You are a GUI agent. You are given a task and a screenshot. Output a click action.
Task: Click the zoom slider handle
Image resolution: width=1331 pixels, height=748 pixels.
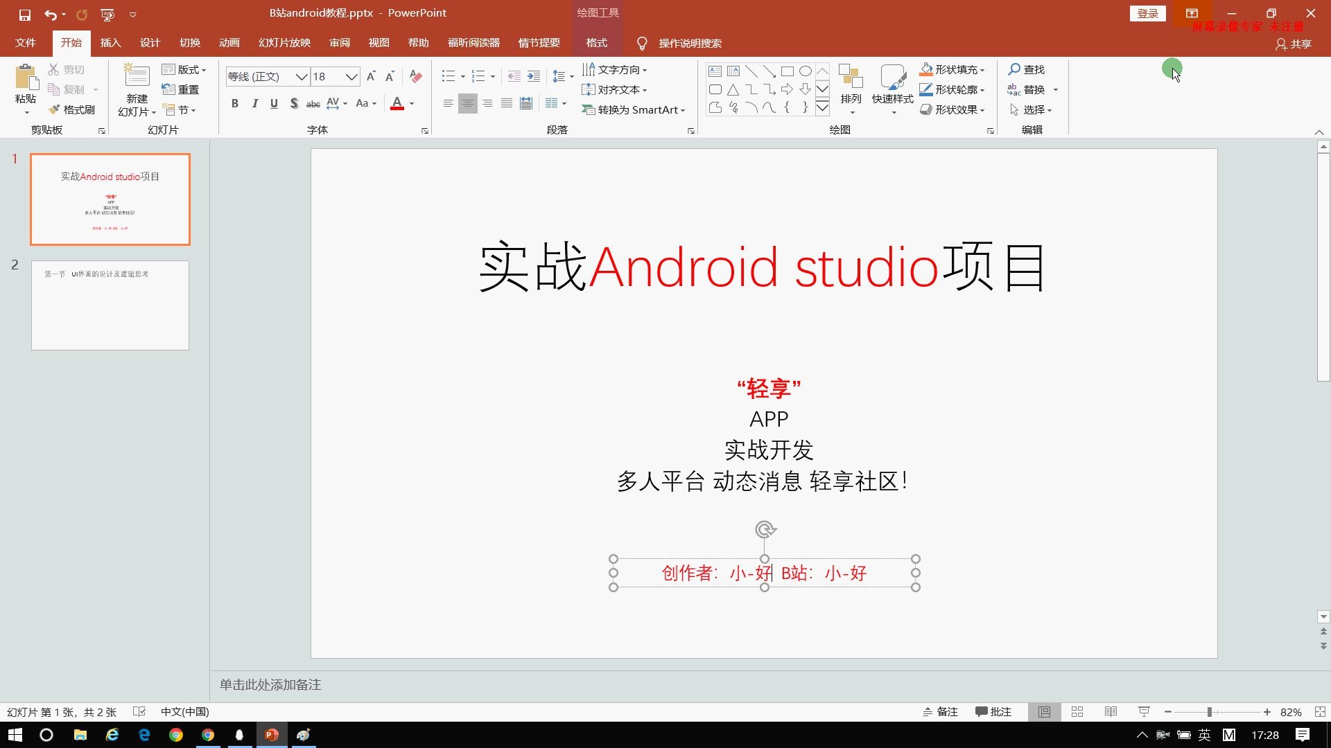click(x=1210, y=712)
